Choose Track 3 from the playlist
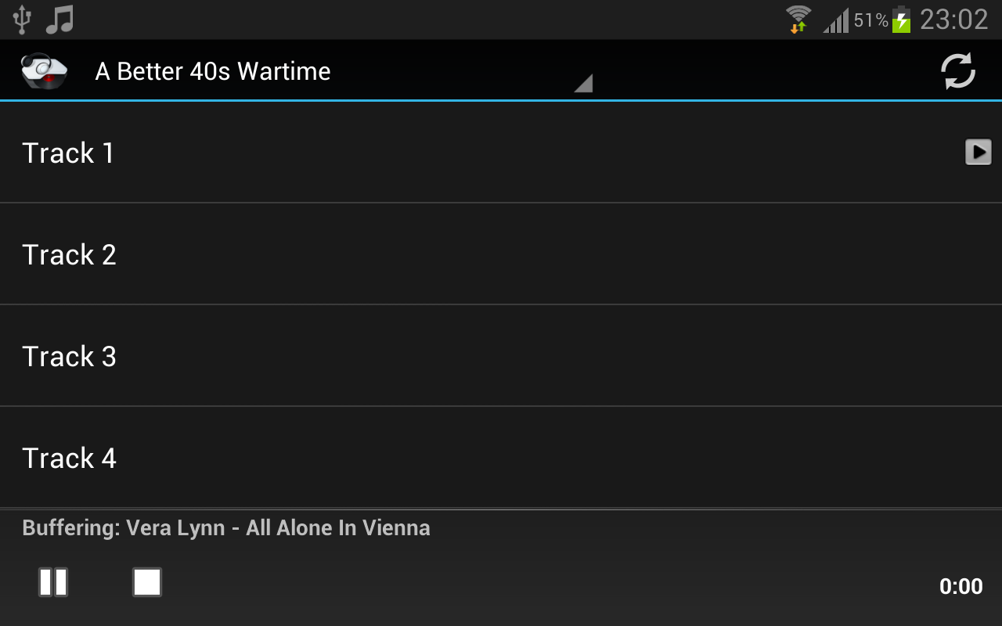The height and width of the screenshot is (626, 1002). [x=501, y=355]
